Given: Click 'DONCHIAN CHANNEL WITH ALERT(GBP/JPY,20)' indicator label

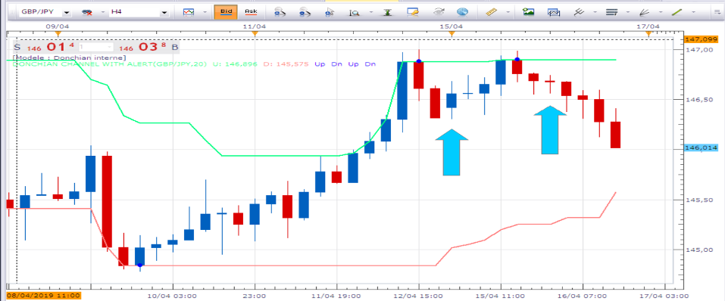Looking at the screenshot, I should (111, 64).
